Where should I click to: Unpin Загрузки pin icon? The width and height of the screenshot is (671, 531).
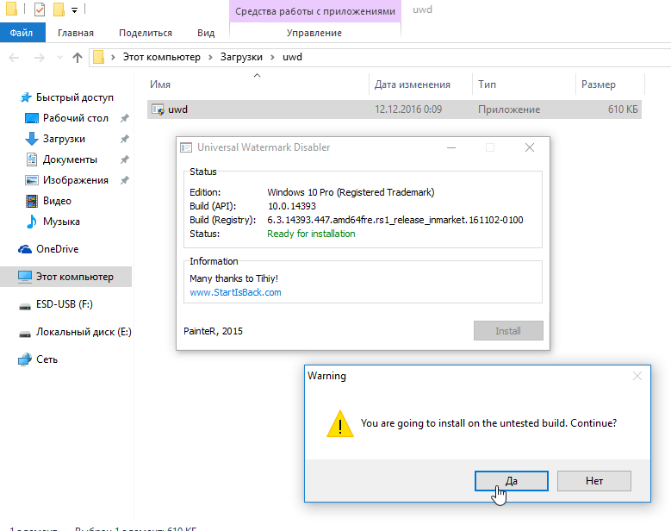pyautogui.click(x=125, y=139)
